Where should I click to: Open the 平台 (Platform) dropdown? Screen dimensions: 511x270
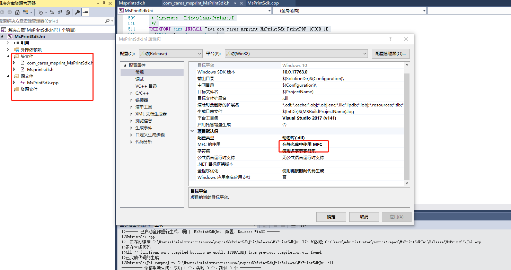pos(296,54)
